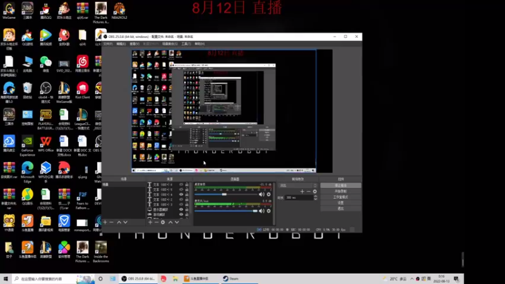
Task: Open WeGame desktop shortcut
Action: coord(9,11)
